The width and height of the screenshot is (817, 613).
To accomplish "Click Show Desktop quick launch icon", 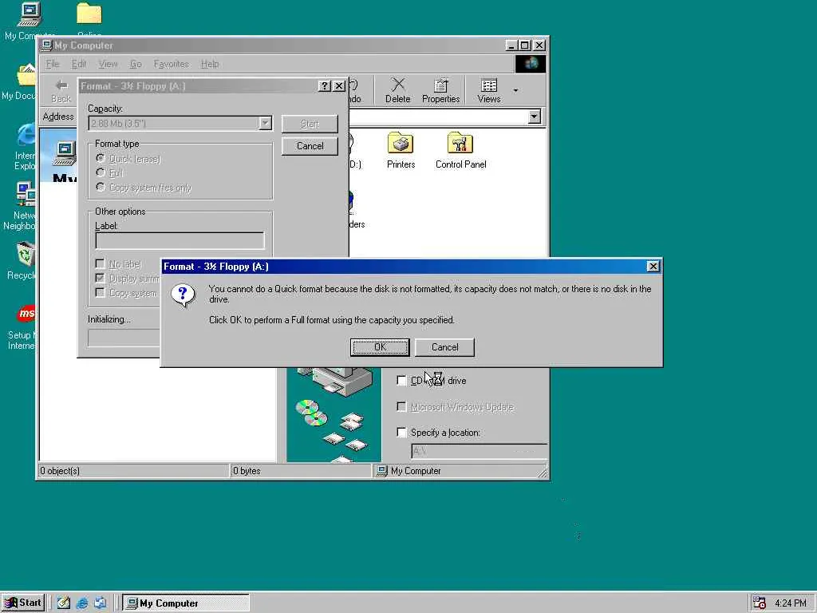I will pos(64,603).
